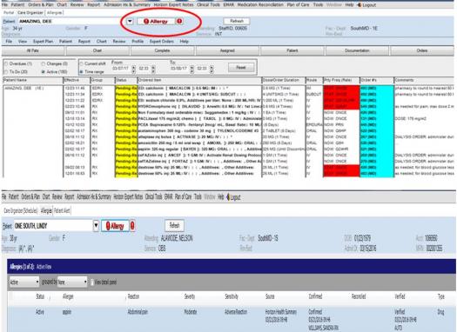The width and height of the screenshot is (457, 332).
Task: Click the red alert icon right of top Allergy
Action: pos(179,22)
